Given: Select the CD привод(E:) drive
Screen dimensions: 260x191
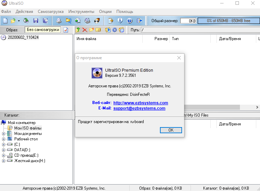Looking at the screenshot, I should click(26, 155).
